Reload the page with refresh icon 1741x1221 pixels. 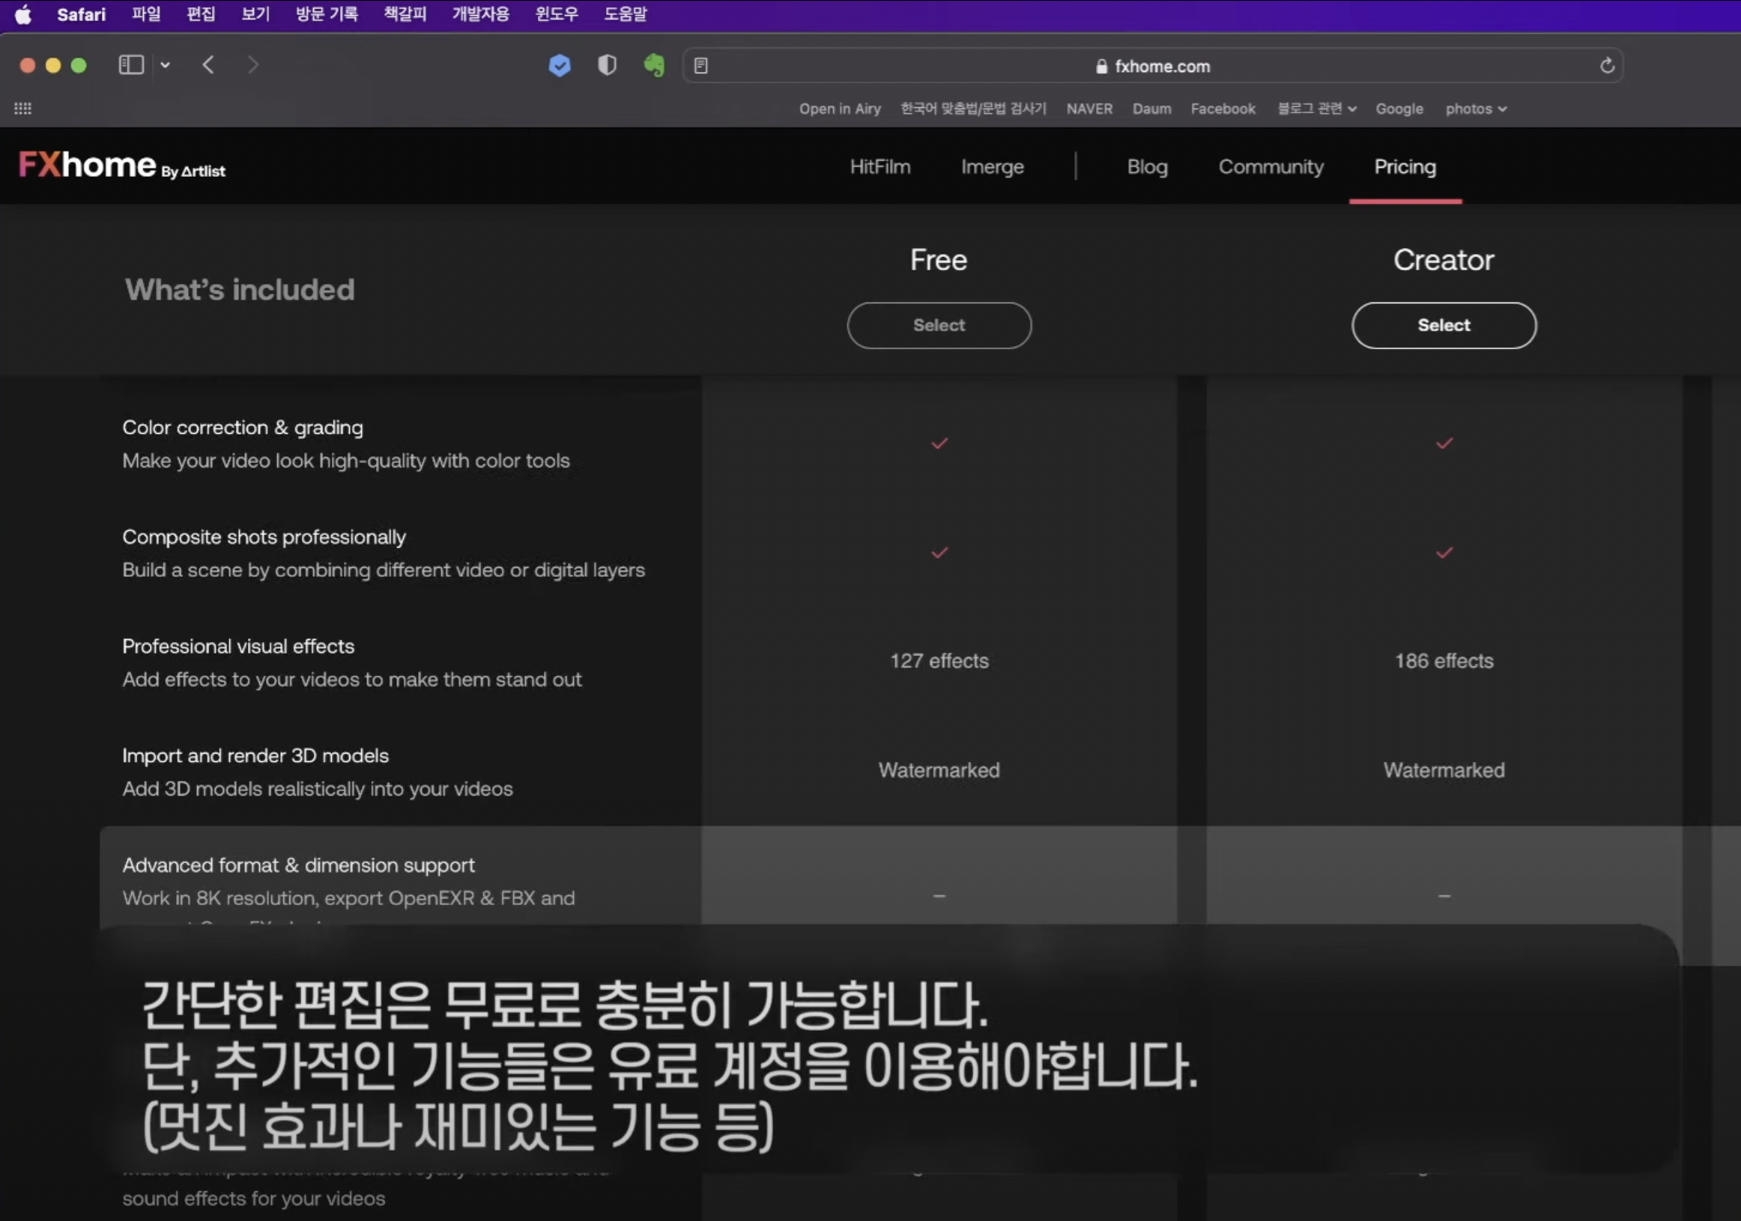[1607, 66]
